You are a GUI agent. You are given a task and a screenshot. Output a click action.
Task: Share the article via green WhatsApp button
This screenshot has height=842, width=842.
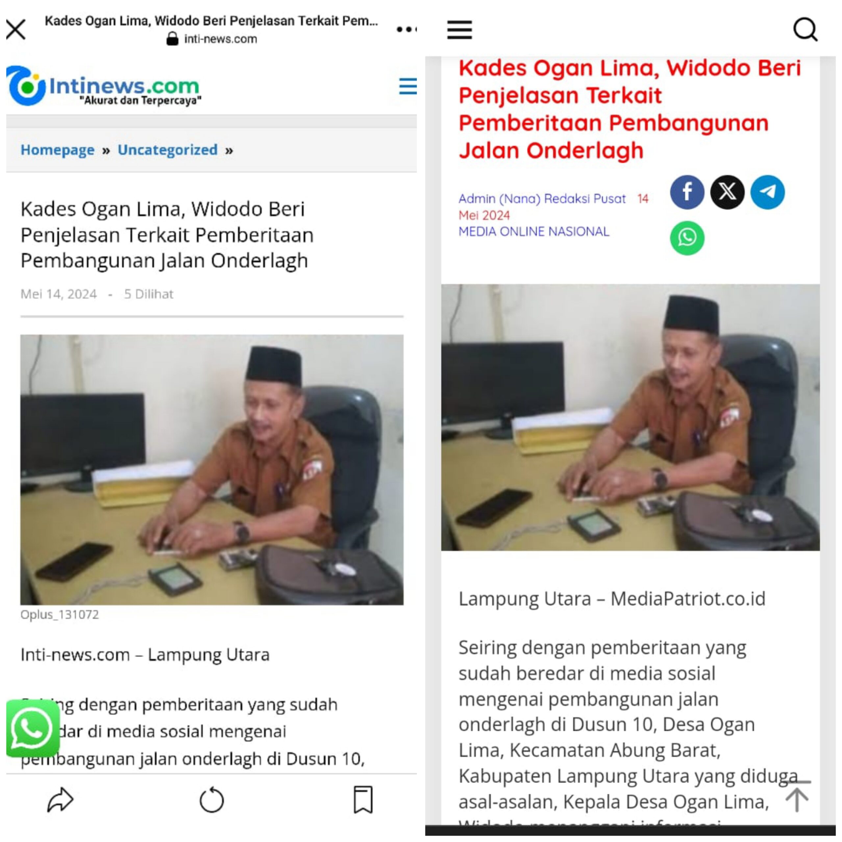687,238
